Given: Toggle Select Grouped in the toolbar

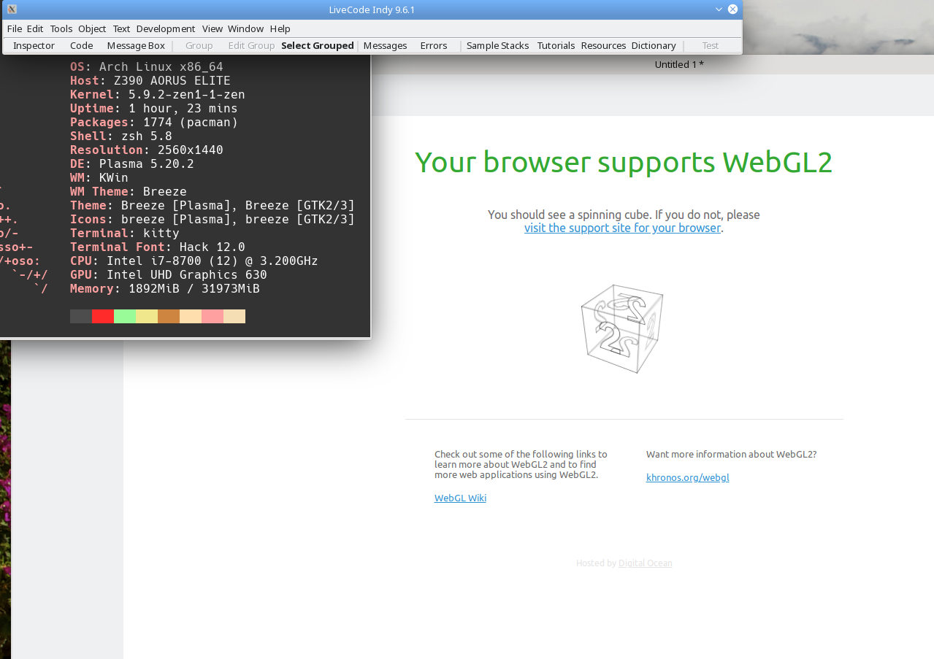Looking at the screenshot, I should [318, 45].
